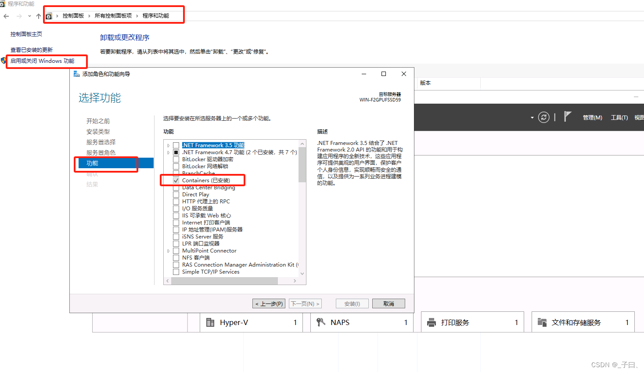
Task: Uncheck the Containers feature checkbox
Action: point(176,180)
